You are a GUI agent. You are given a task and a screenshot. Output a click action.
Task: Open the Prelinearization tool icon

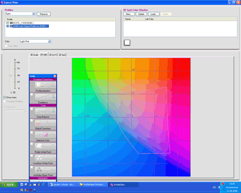tap(45, 85)
